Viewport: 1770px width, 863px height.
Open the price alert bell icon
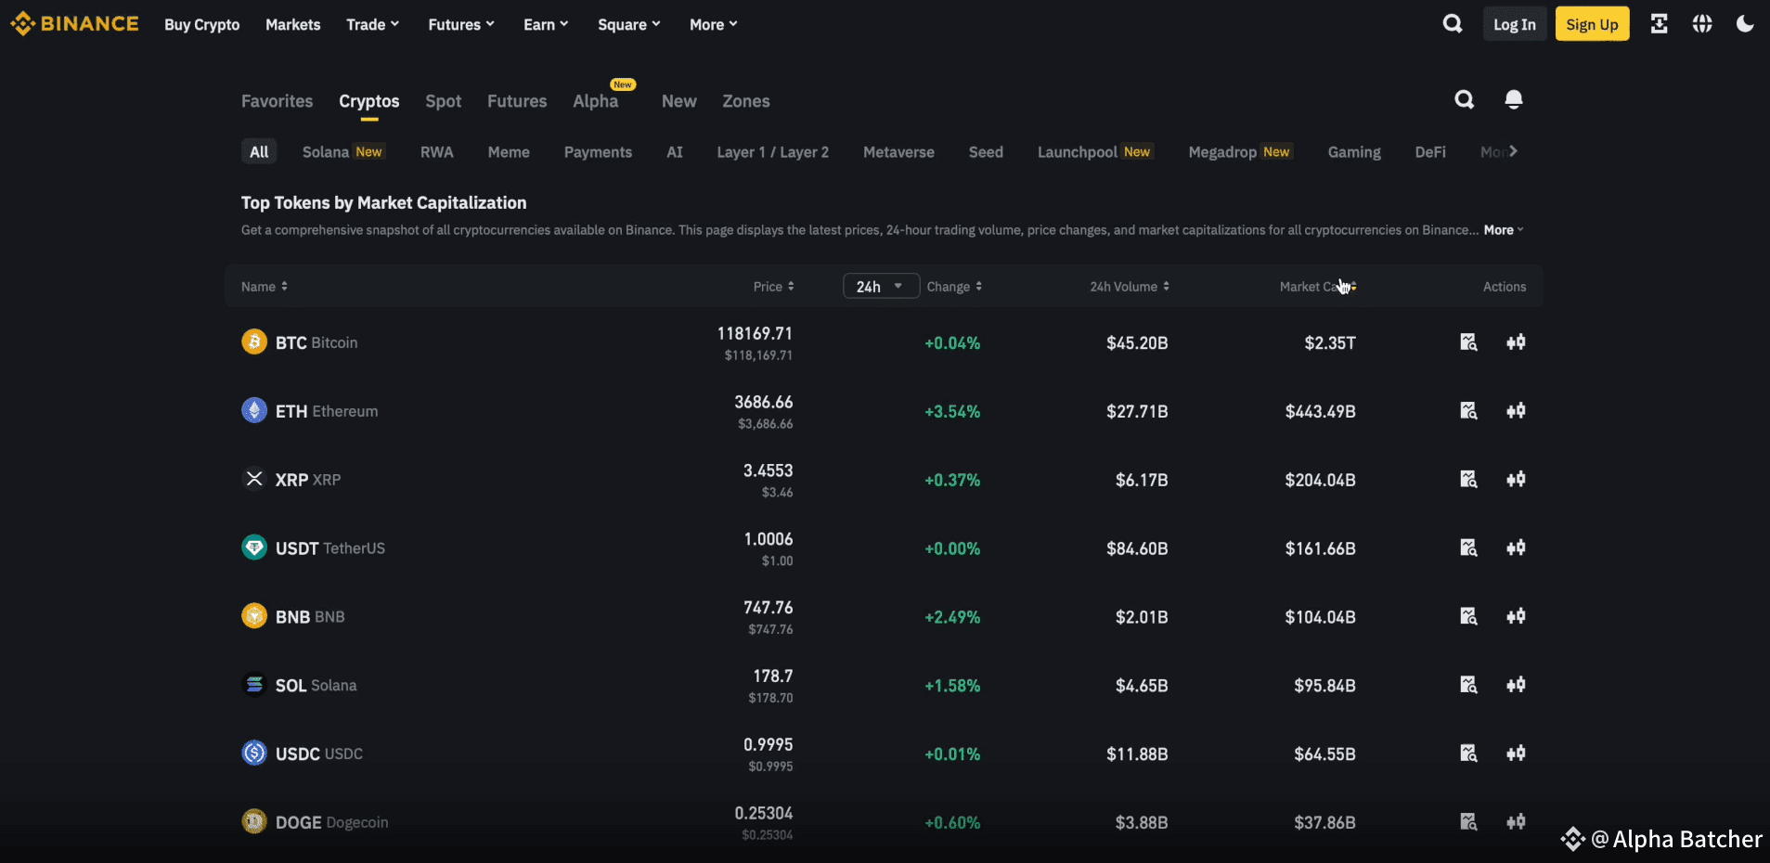[x=1513, y=99]
